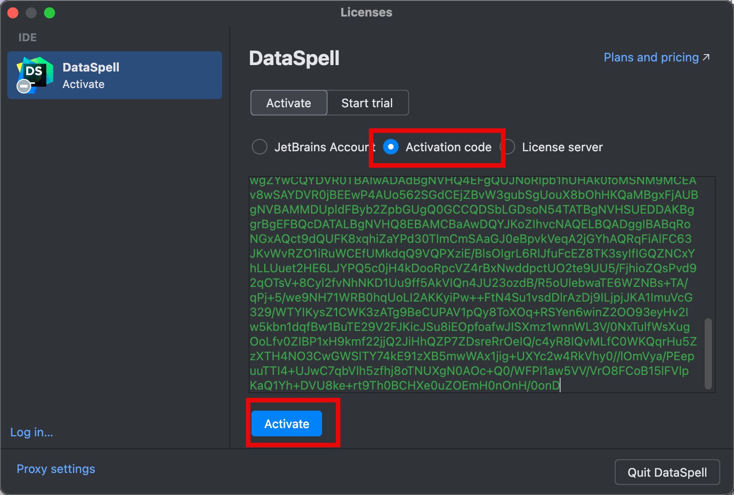Open the Plans and pricing link
The image size is (734, 495).
656,57
